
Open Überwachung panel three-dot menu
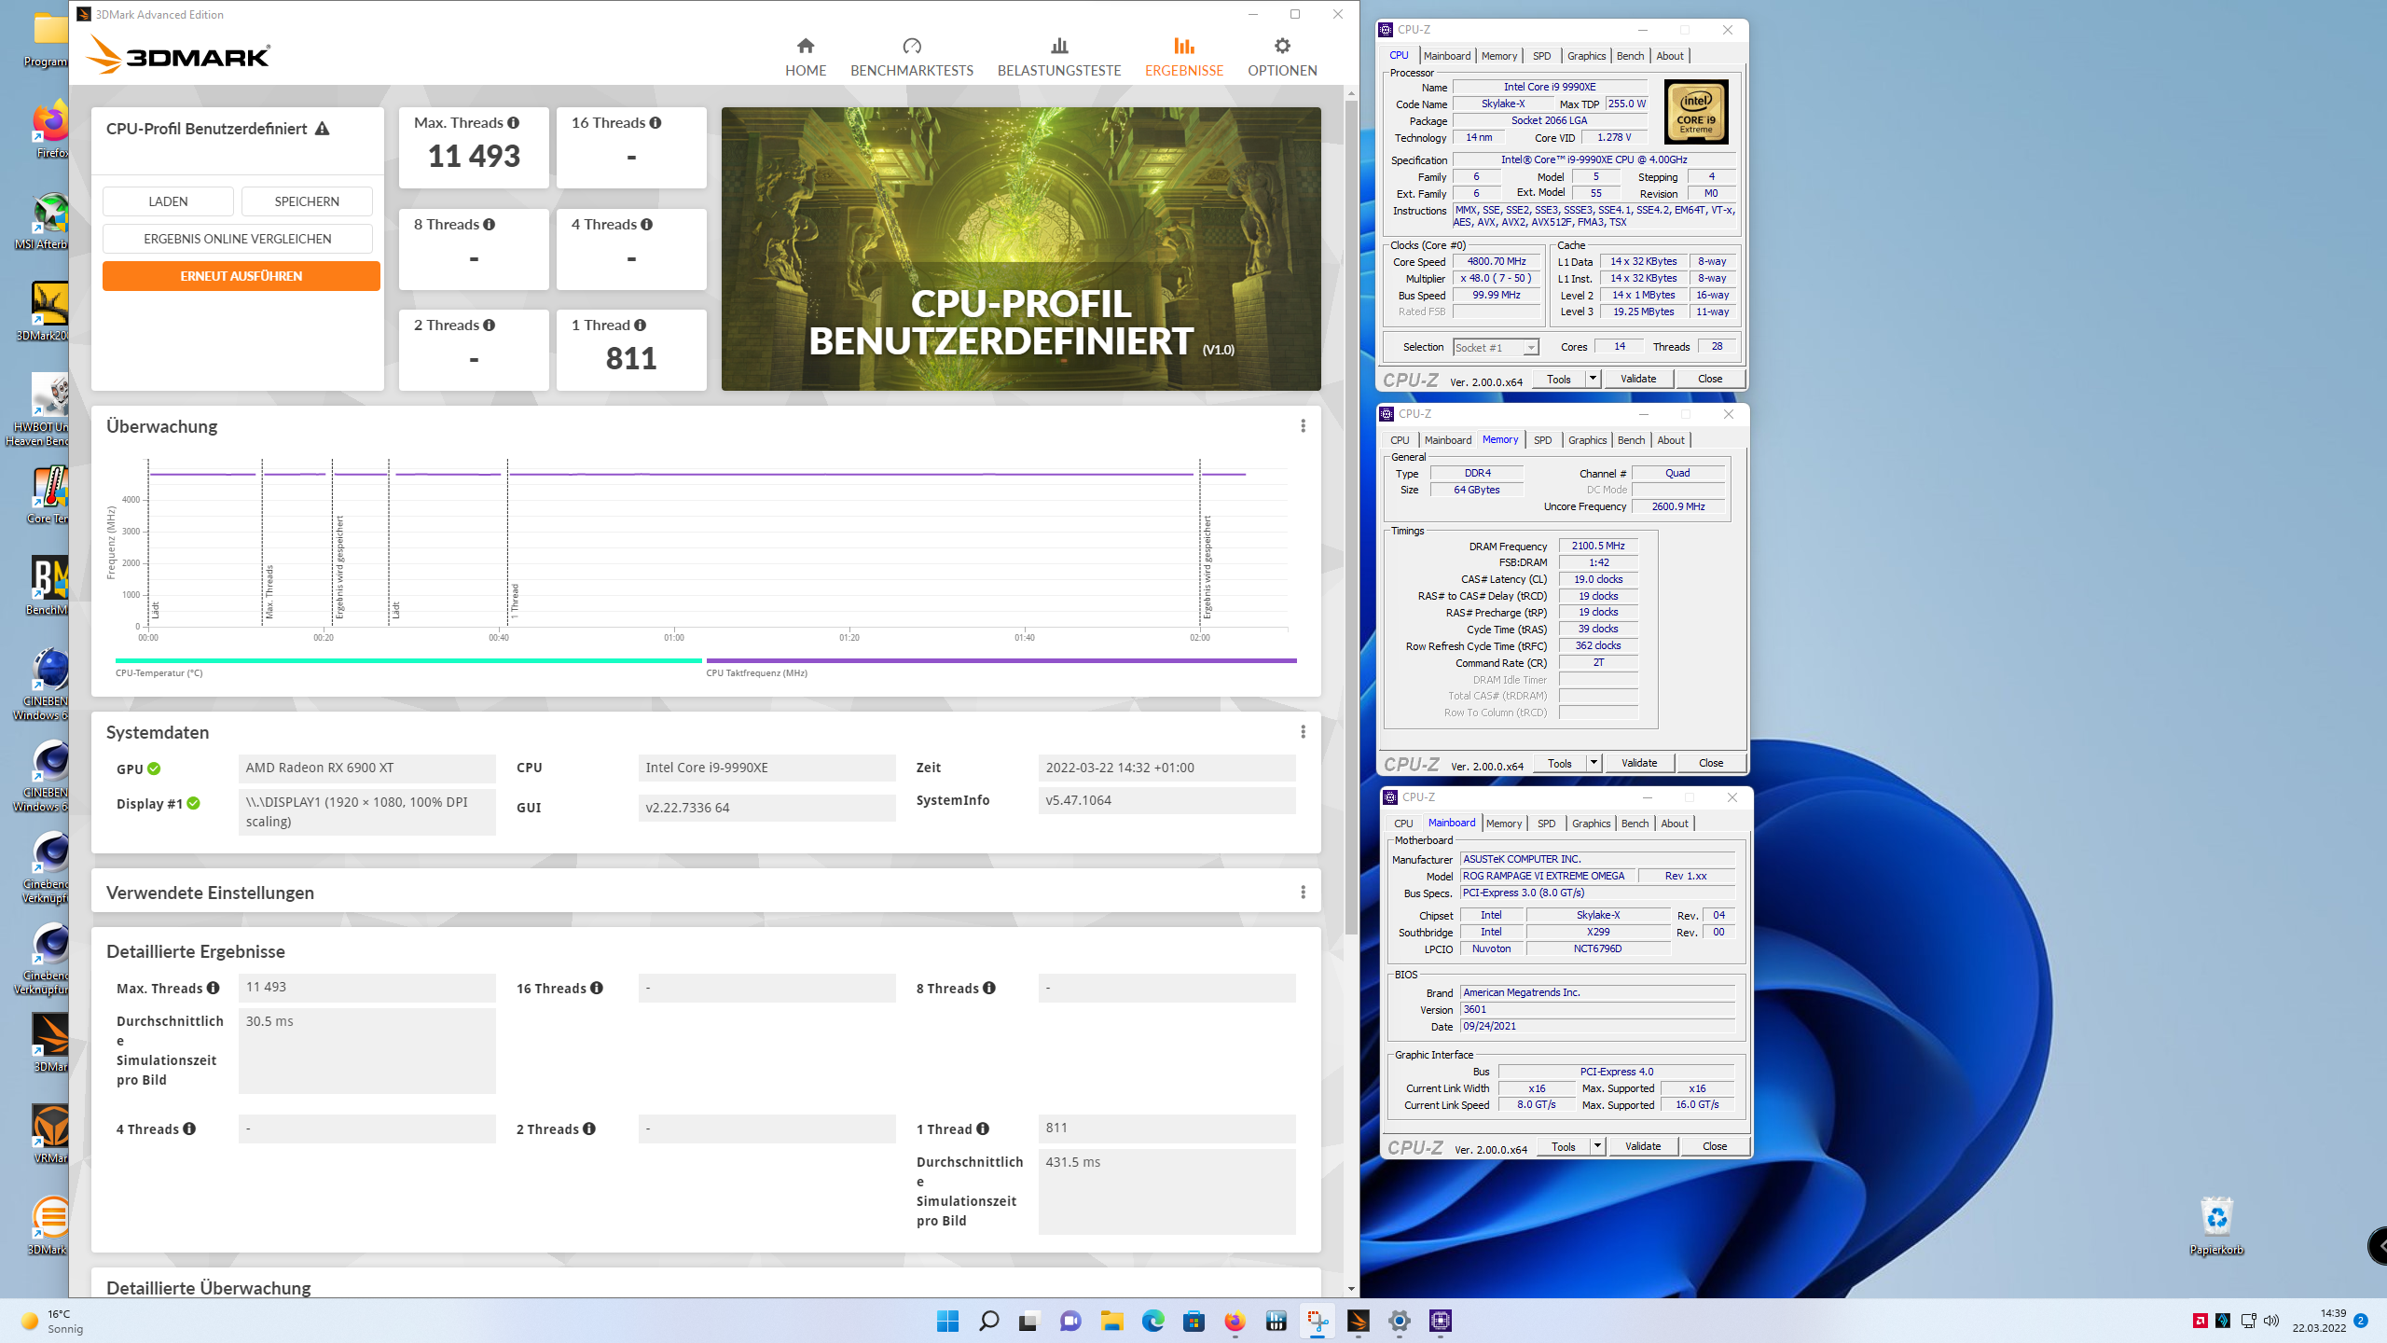1303,426
